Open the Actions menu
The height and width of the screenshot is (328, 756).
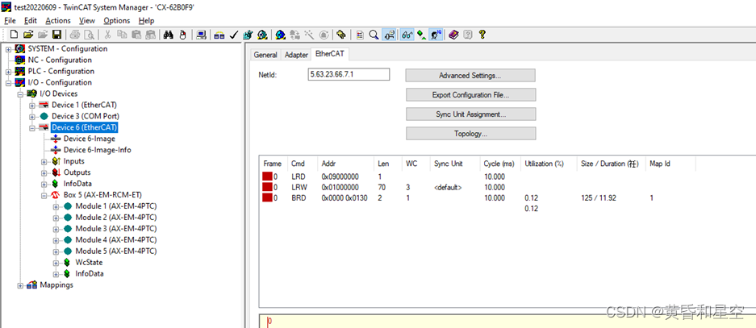[58, 21]
